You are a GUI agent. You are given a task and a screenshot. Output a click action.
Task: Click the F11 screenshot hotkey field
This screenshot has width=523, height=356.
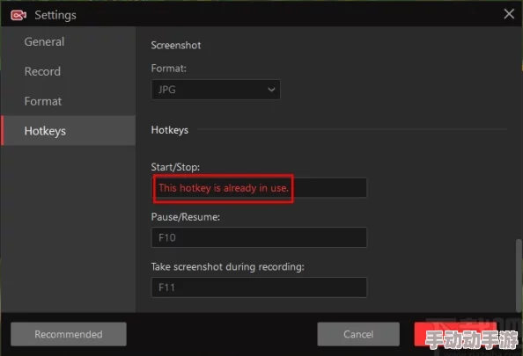point(259,287)
